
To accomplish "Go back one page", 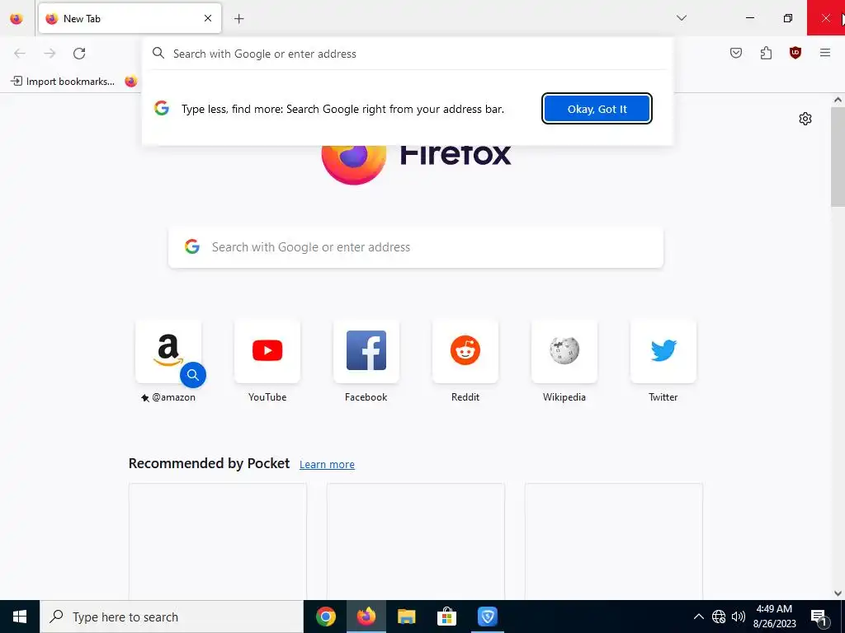I will tap(20, 54).
